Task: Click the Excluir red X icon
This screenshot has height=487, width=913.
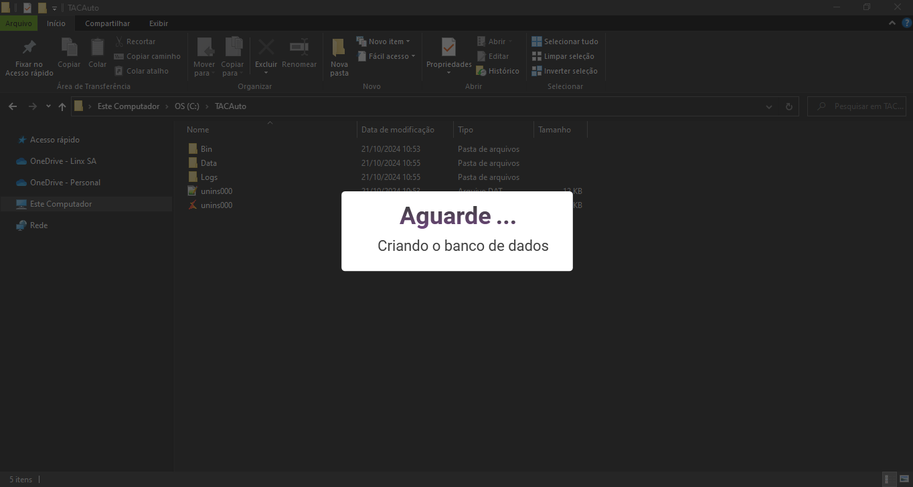Action: pos(266,47)
